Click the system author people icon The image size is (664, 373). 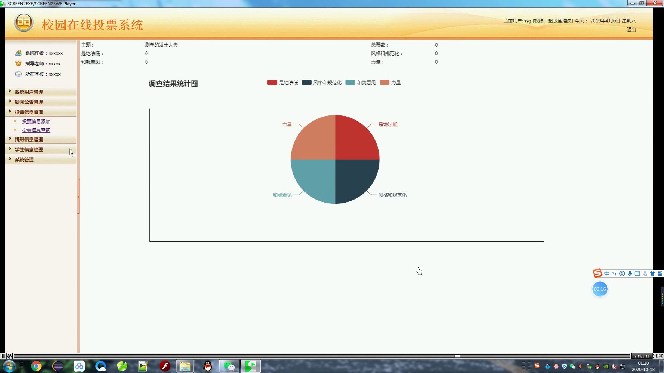(18, 53)
